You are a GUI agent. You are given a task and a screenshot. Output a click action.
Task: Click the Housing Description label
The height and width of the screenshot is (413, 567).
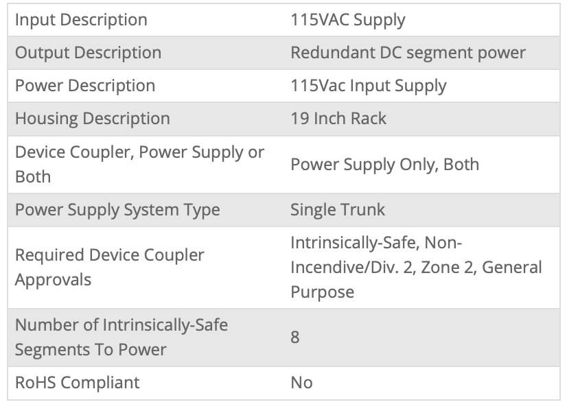[x=92, y=119]
